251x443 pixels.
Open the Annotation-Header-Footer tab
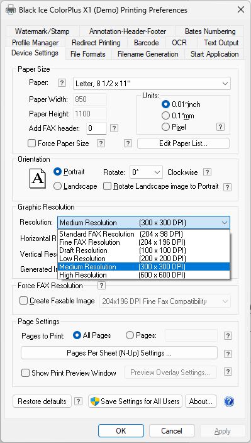tap(128, 31)
